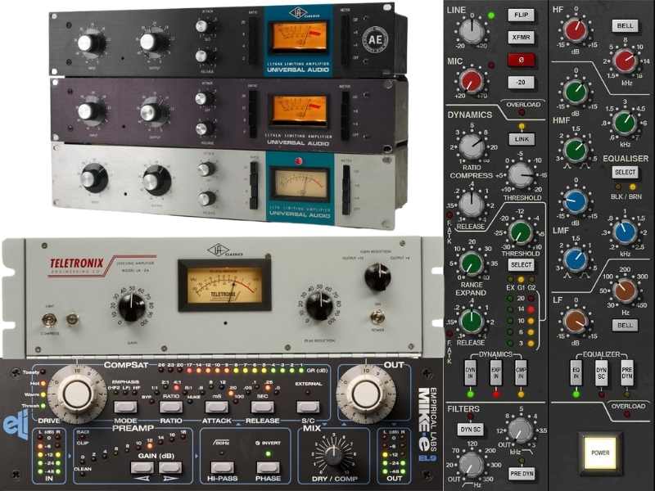Click the green HMF dB gain knob
The height and width of the screenshot is (491, 655).
(x=576, y=92)
